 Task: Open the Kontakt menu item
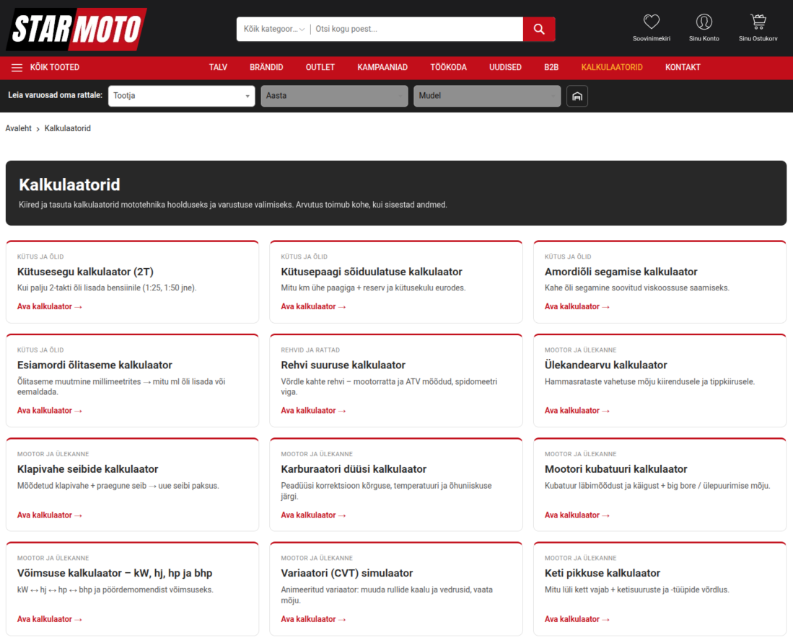click(683, 67)
